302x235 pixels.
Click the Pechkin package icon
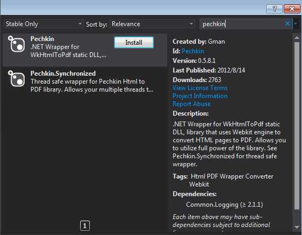pos(17,44)
